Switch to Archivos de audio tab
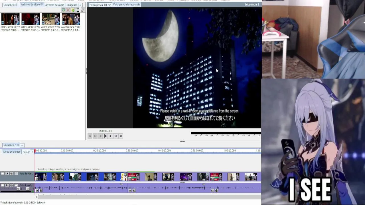Image resolution: width=365 pixels, height=205 pixels. [x=54, y=5]
